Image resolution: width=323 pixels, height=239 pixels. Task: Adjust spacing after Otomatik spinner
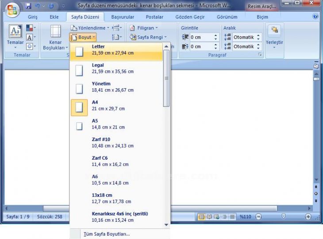coord(258,47)
